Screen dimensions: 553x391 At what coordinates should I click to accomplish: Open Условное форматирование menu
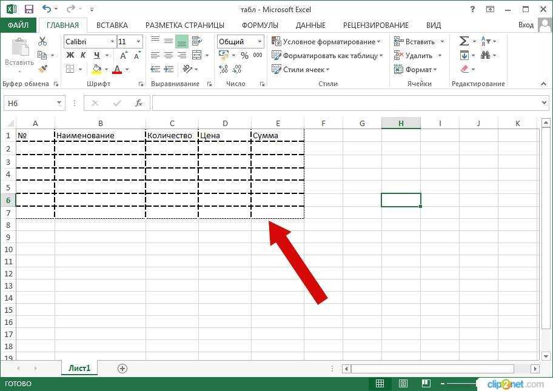327,42
